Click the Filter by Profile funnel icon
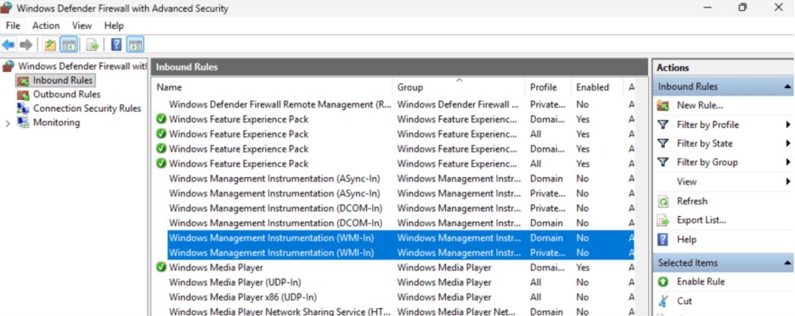 pyautogui.click(x=663, y=125)
